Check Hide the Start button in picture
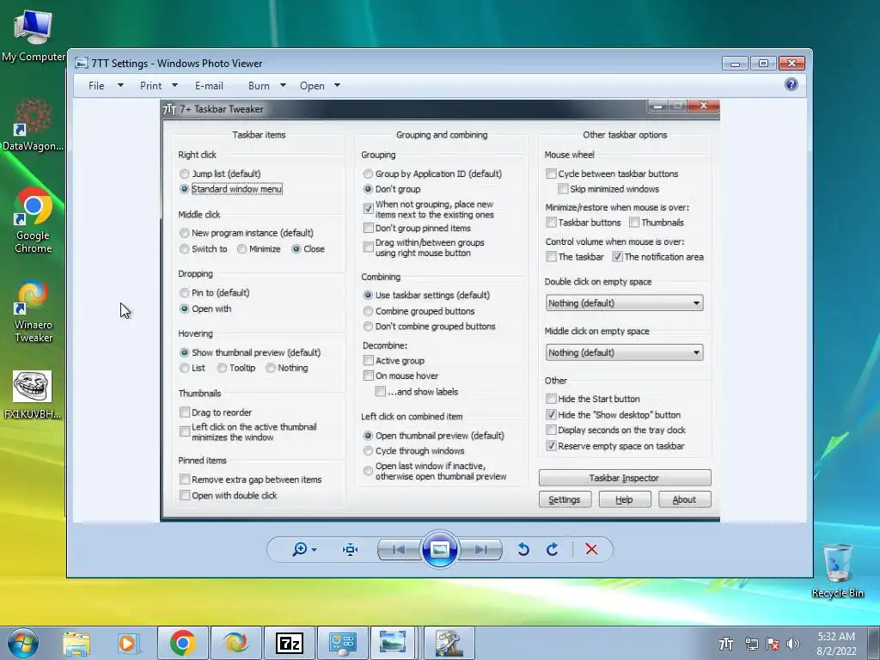880x660 pixels. pos(551,399)
